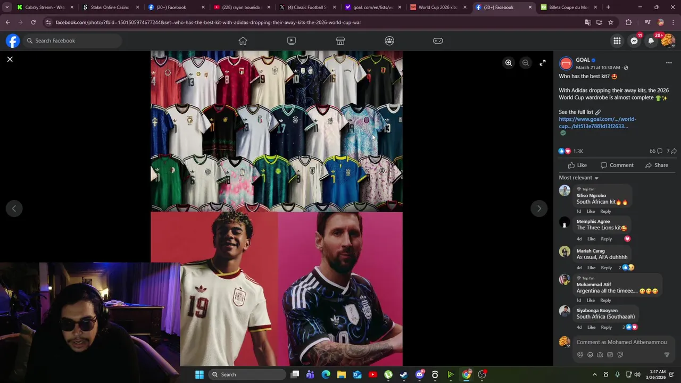This screenshot has width=681, height=383.
Task: Click the post date March 21 at 10:30 AM
Action: click(x=597, y=68)
